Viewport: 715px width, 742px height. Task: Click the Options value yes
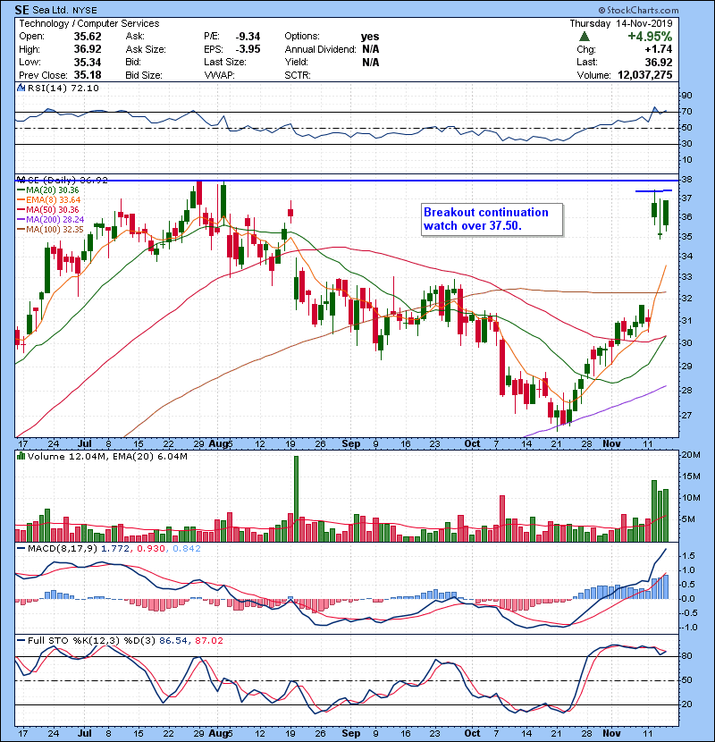[x=370, y=37]
